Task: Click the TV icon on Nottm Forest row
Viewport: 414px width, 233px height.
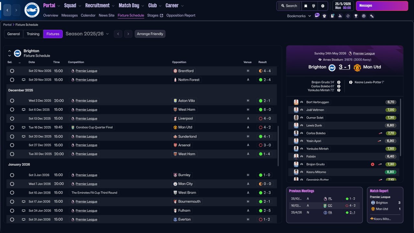Action: point(23,80)
